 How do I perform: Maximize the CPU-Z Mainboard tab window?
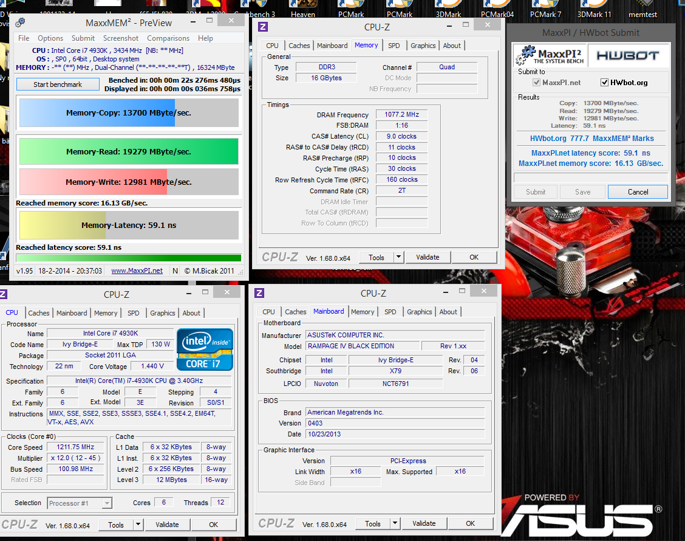pos(463,291)
